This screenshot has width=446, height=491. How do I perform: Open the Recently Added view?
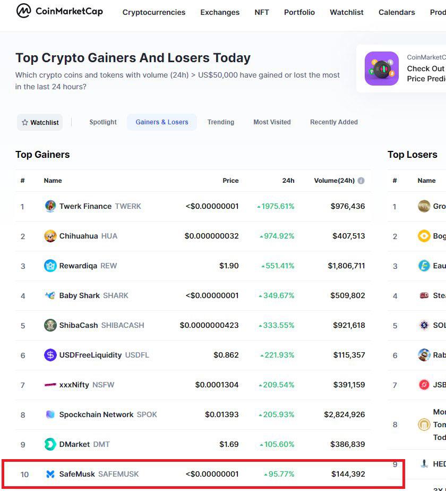[x=334, y=122]
